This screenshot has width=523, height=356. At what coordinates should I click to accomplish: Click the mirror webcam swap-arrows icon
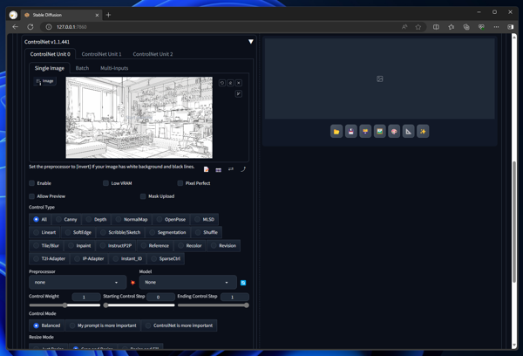pos(231,169)
